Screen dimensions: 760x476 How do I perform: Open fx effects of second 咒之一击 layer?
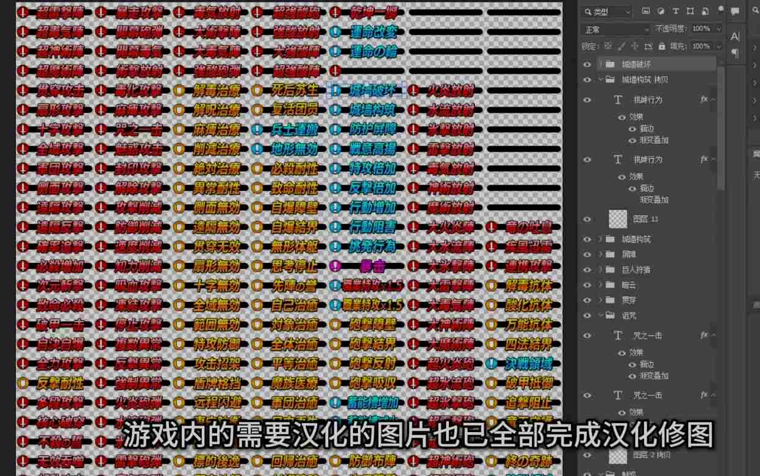704,396
